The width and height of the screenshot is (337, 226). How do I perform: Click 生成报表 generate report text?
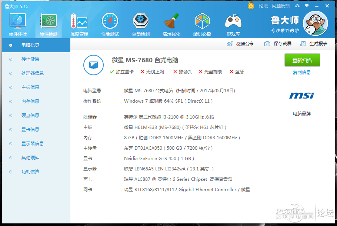point(318,44)
